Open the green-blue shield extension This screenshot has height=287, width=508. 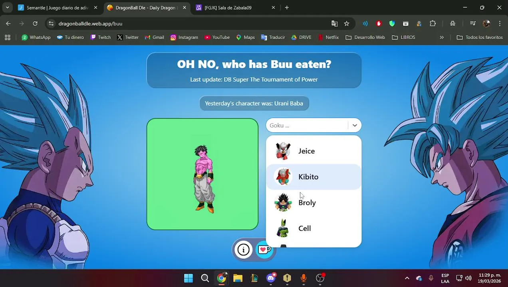click(392, 24)
